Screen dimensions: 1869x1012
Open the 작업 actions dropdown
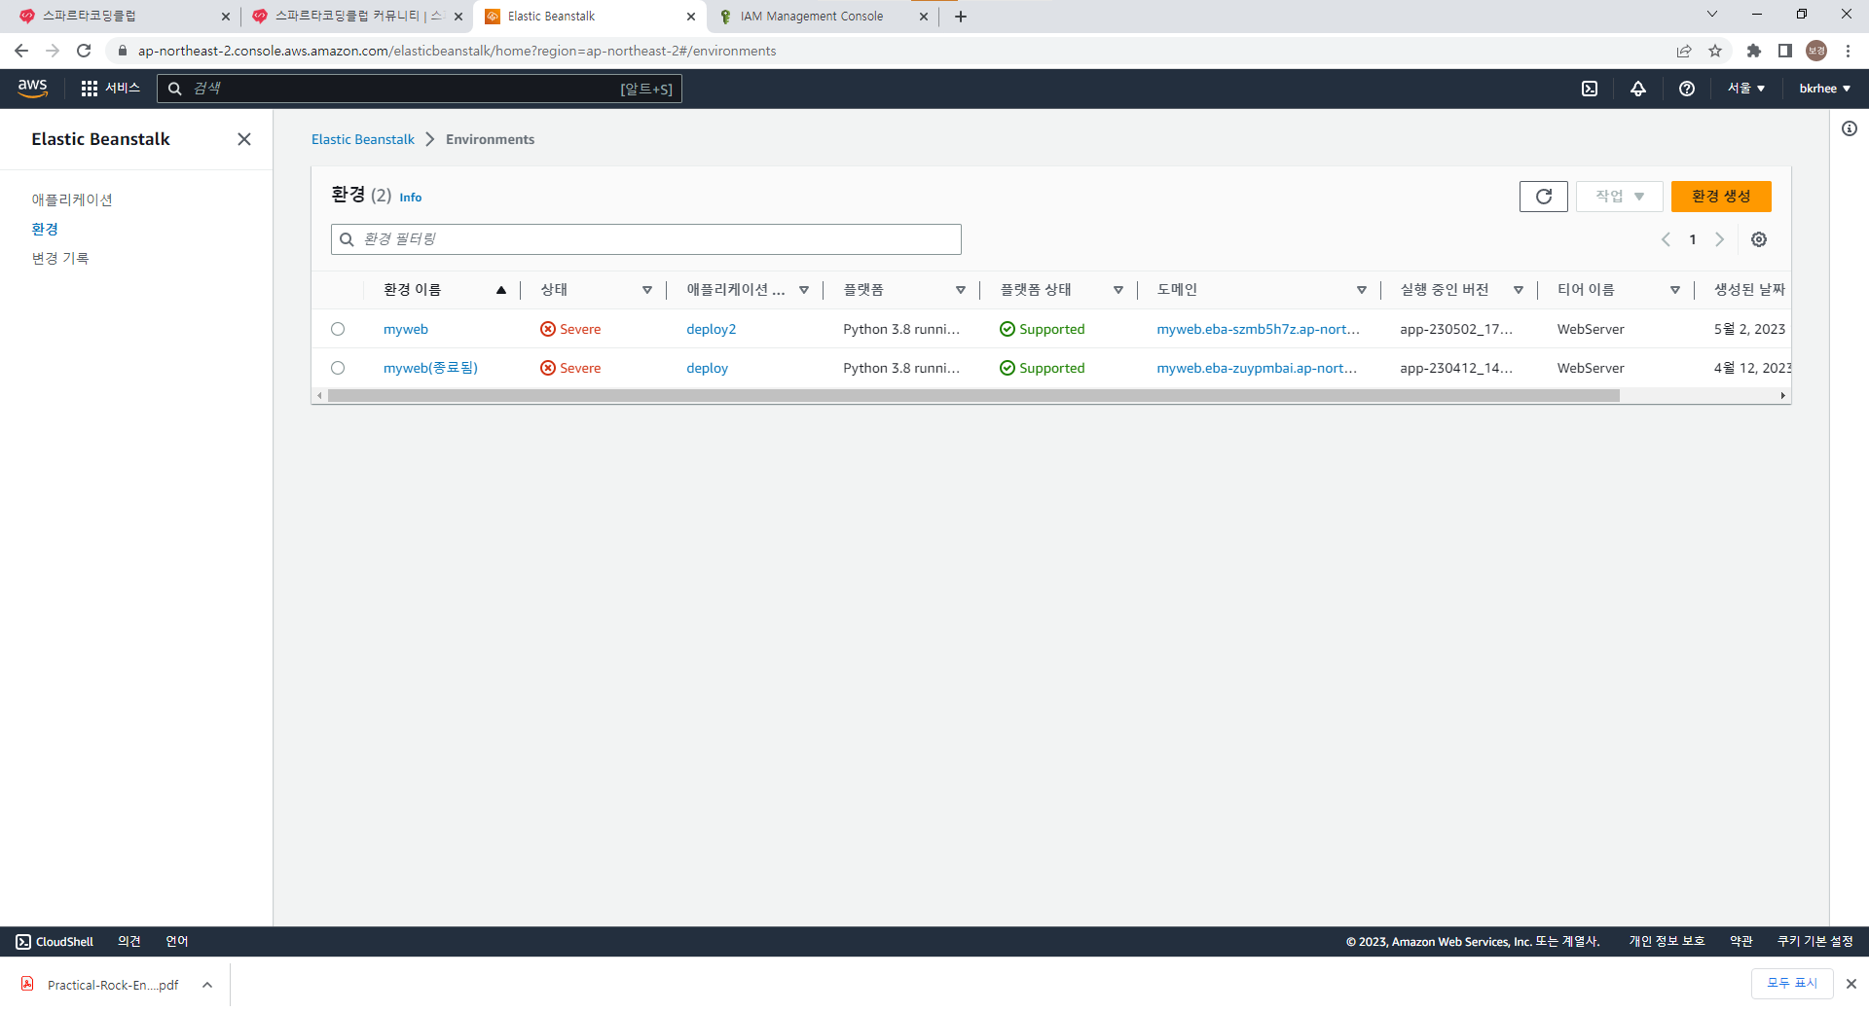1620,197
